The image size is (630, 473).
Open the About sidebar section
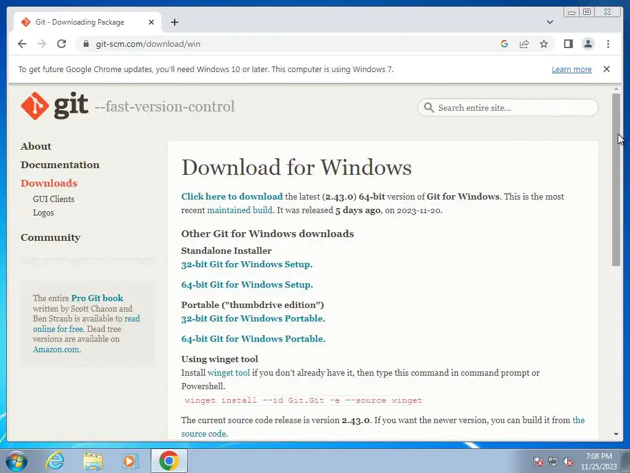click(x=36, y=147)
